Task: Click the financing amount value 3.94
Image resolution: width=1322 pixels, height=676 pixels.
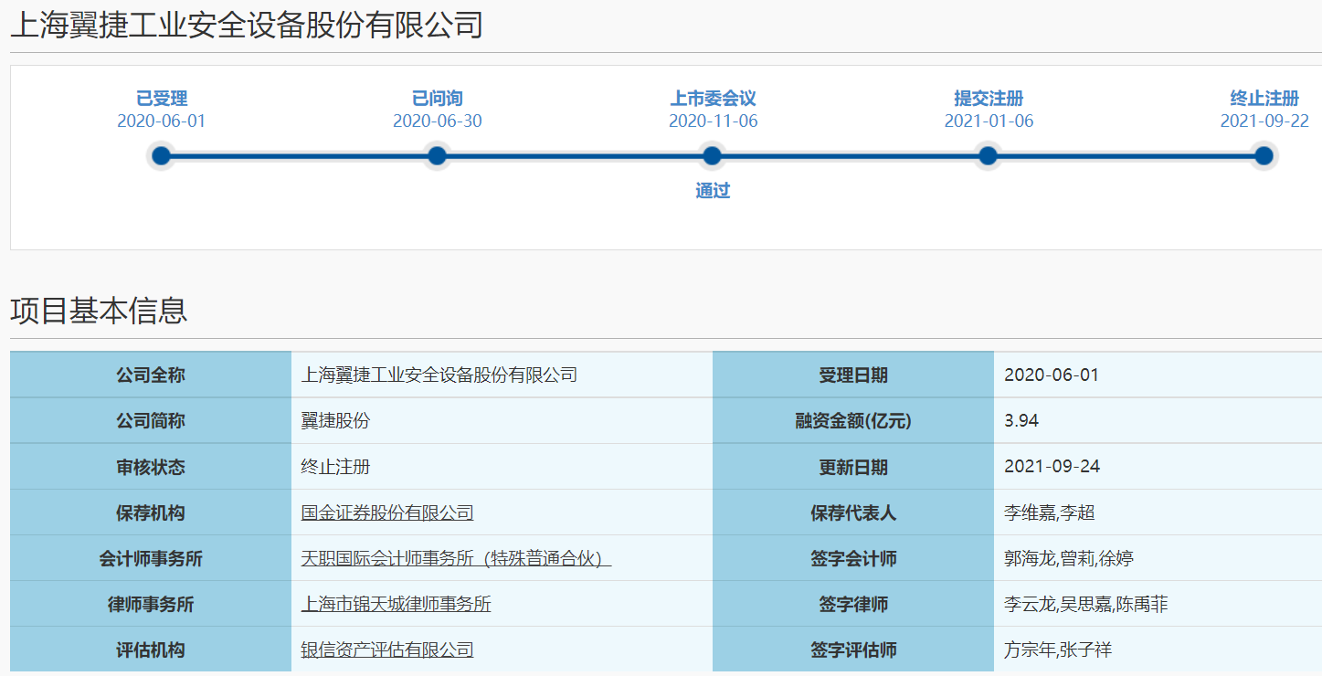Action: click(1021, 421)
